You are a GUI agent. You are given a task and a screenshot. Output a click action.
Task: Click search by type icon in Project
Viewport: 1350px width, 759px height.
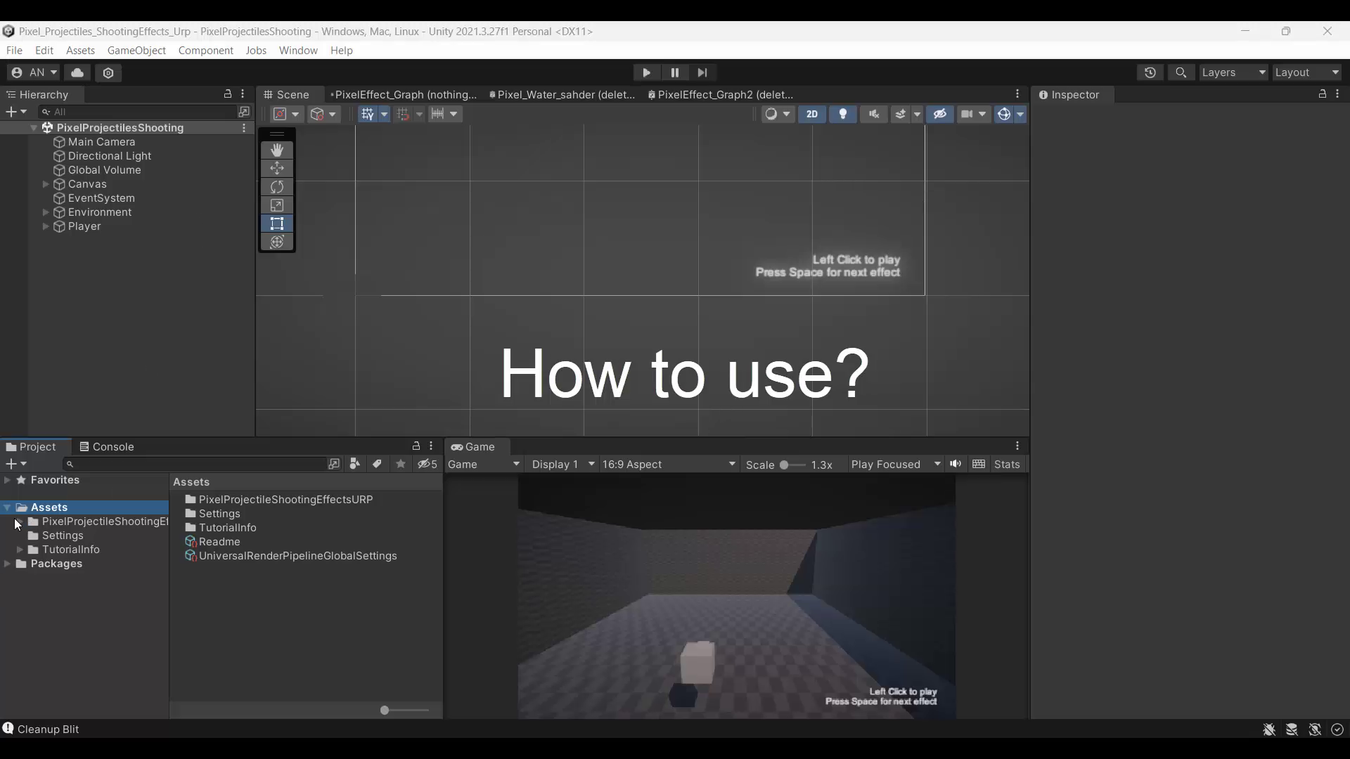pyautogui.click(x=354, y=464)
